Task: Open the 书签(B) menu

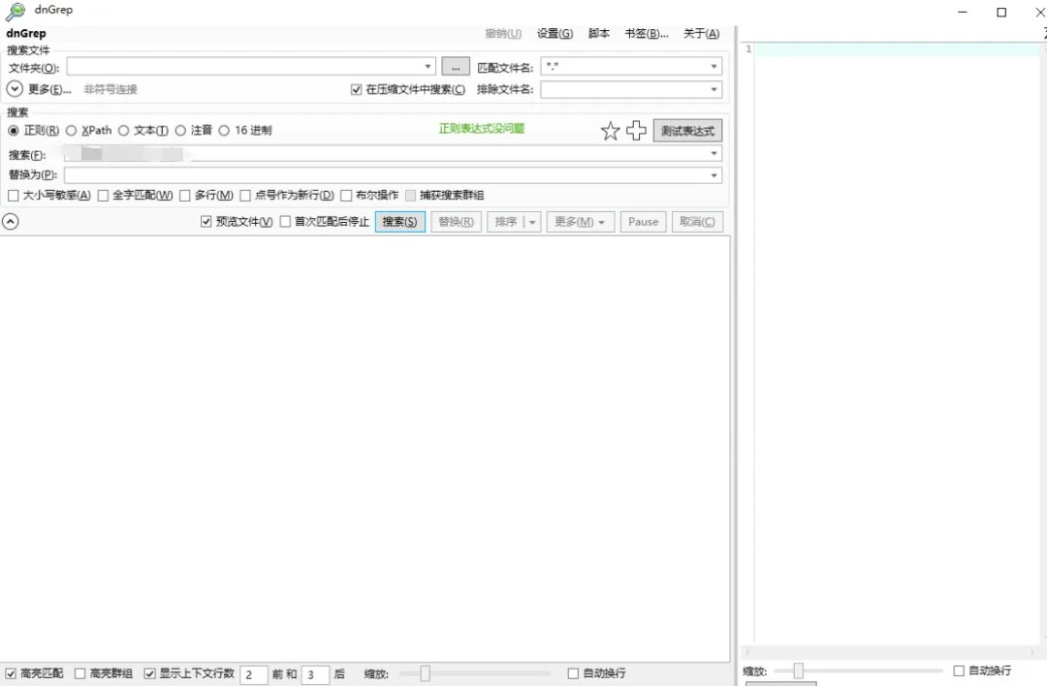Action: pyautogui.click(x=645, y=33)
